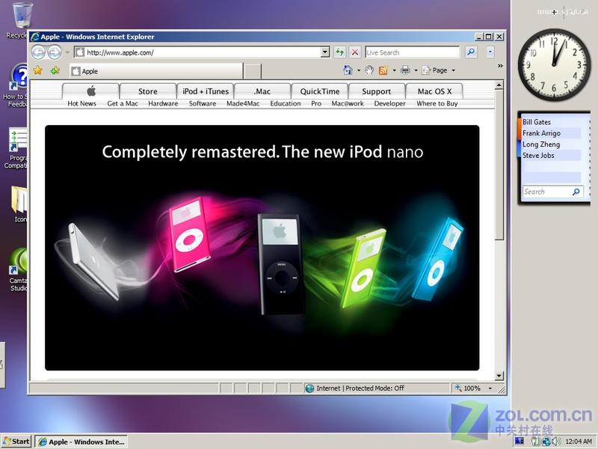Expand the toolbar overflow chevron

(x=500, y=66)
